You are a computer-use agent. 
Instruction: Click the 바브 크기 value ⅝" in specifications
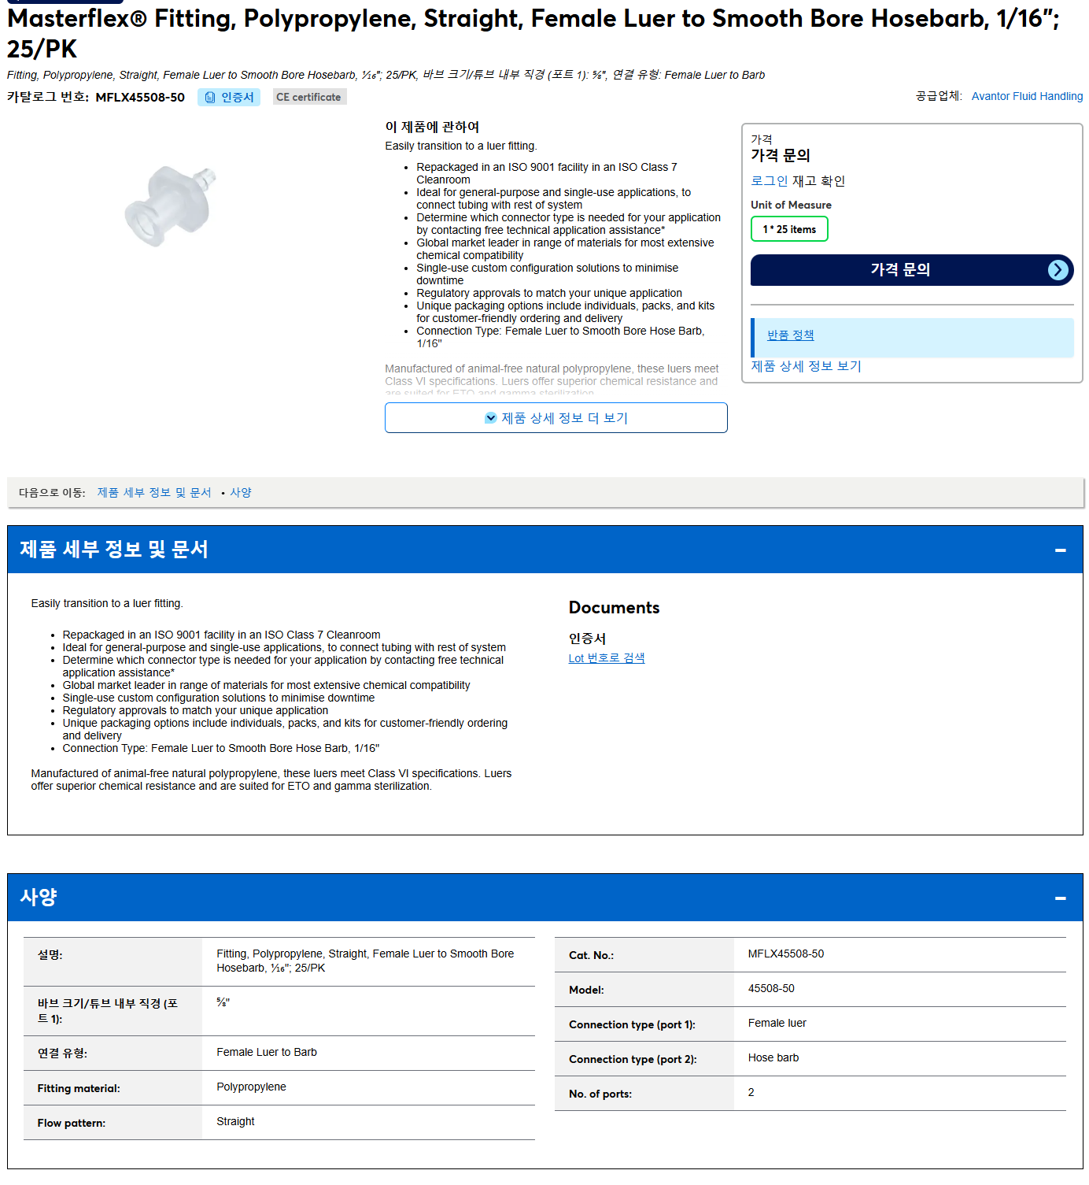[223, 1003]
